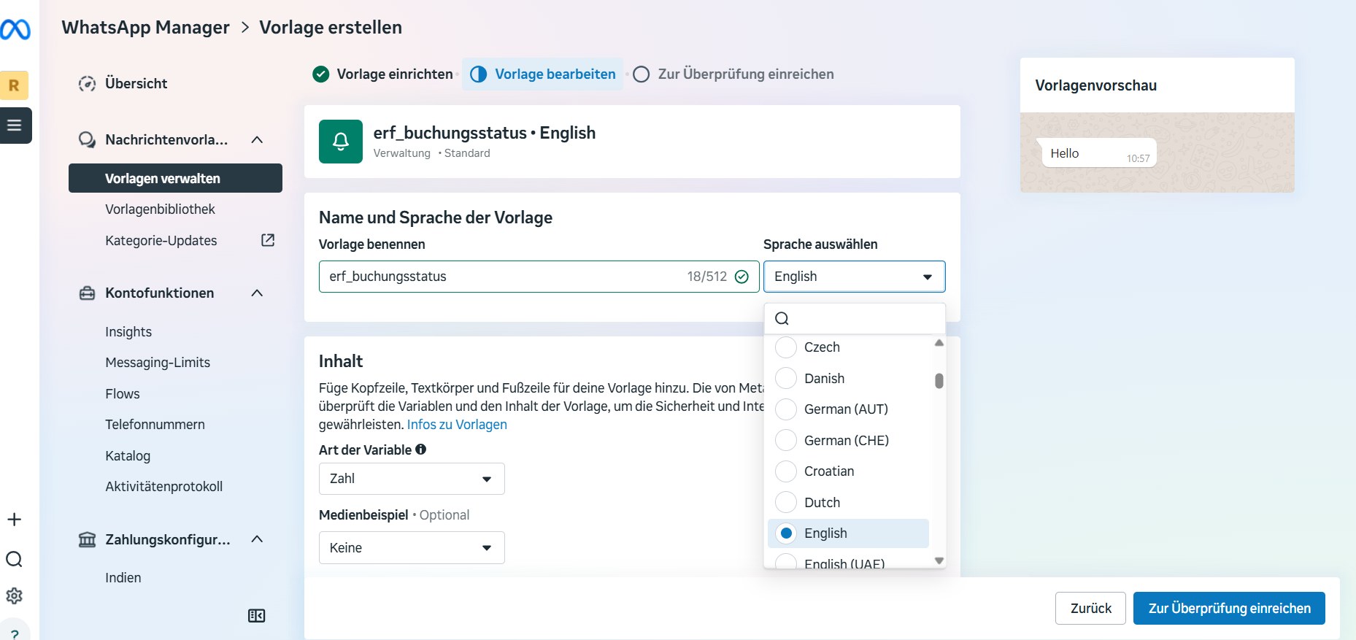Select English (UAE) radio option
Image resolution: width=1356 pixels, height=640 pixels.
point(786,562)
